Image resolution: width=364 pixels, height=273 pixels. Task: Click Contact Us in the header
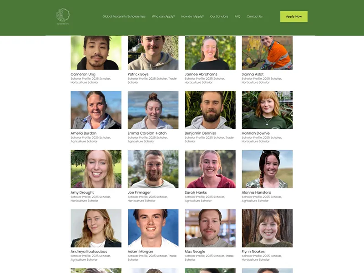click(x=254, y=16)
